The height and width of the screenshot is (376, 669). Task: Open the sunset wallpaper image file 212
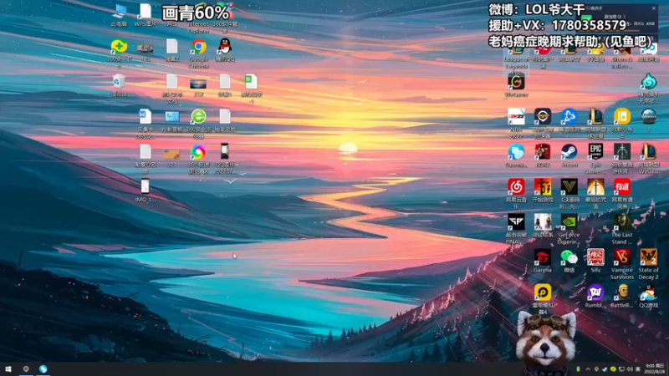click(x=198, y=84)
